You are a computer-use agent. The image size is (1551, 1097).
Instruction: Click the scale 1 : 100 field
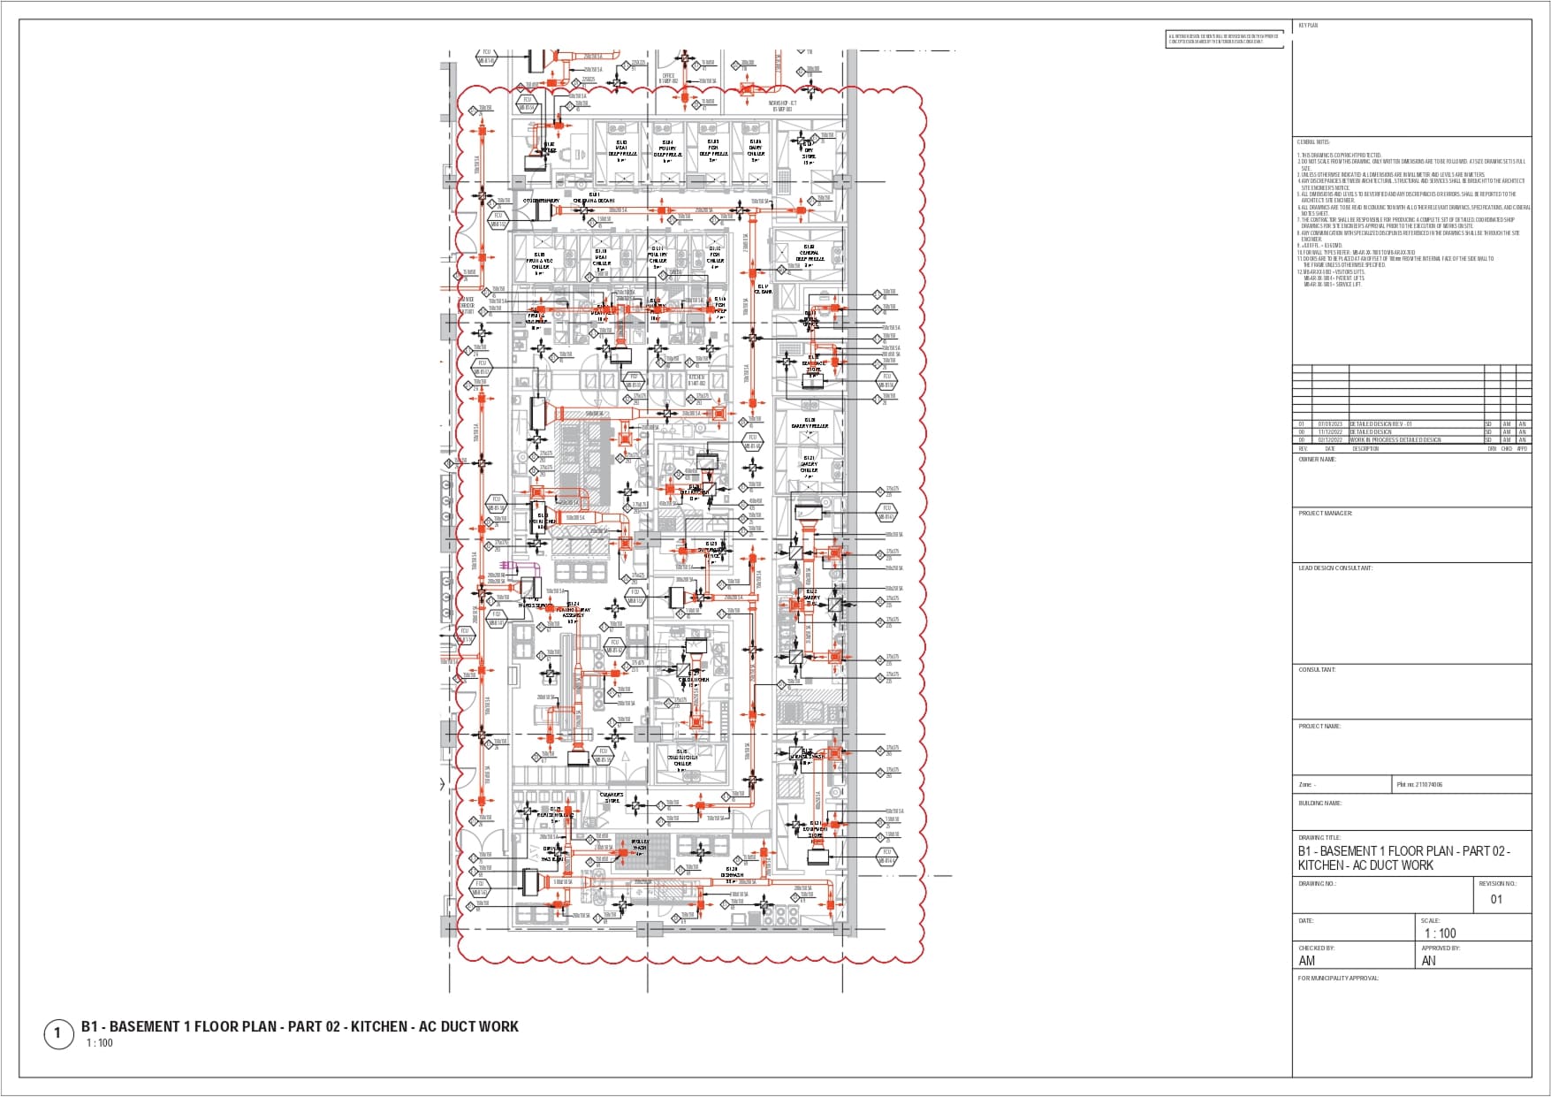pyautogui.click(x=1440, y=933)
